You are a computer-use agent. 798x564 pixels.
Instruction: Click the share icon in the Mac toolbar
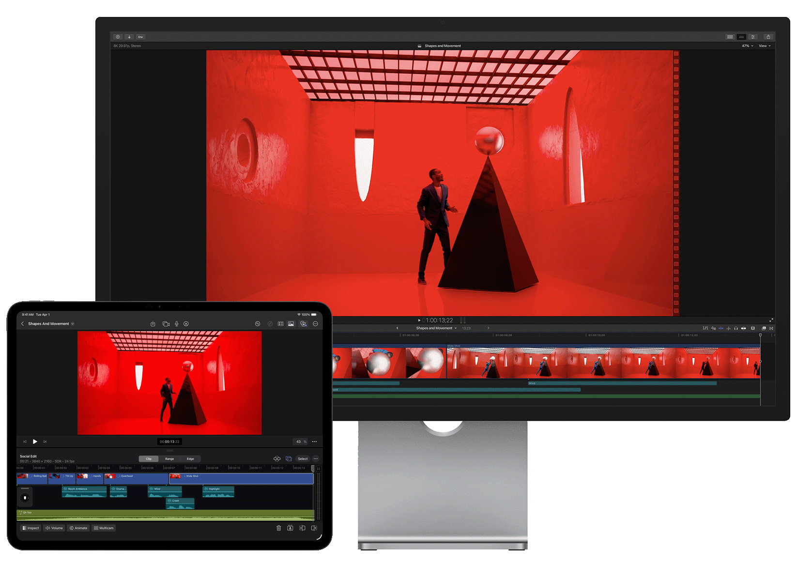769,37
